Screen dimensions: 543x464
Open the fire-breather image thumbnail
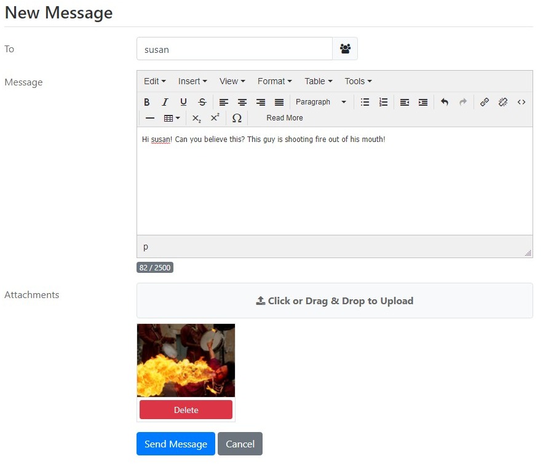point(186,361)
